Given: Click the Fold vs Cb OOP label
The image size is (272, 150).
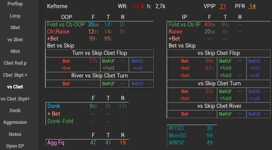Looking at the screenshot, I should pos(66,25).
